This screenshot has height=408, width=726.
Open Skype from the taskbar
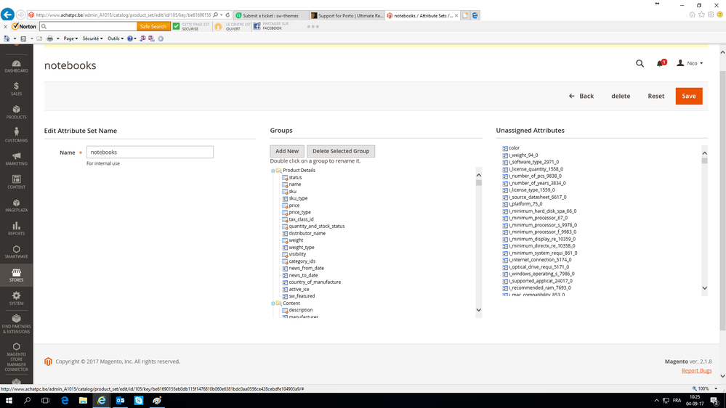point(138,401)
